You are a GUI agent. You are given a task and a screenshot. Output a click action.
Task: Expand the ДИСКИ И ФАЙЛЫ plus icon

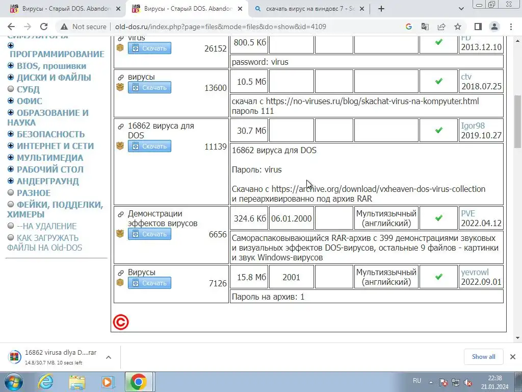pyautogui.click(x=11, y=78)
